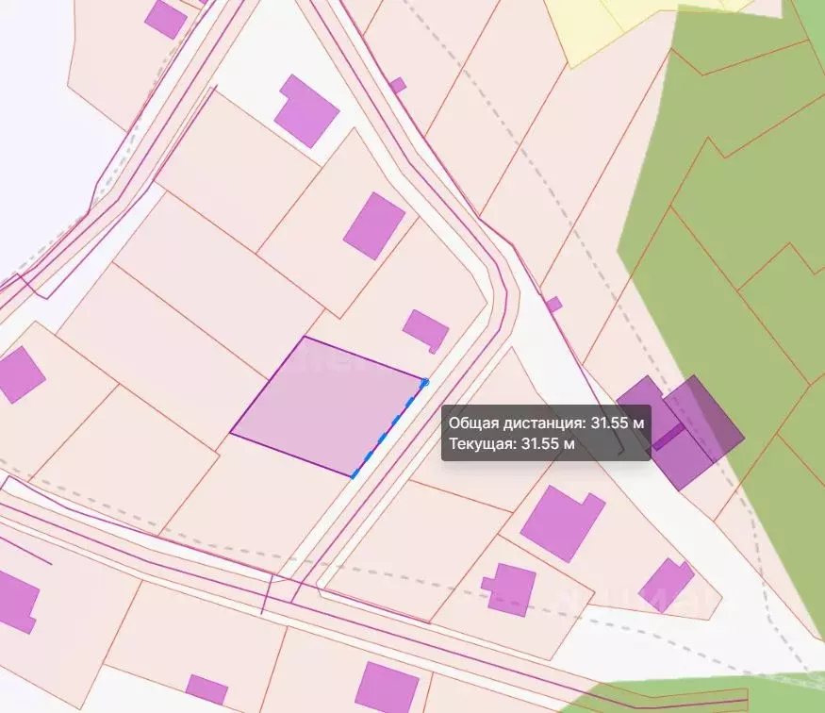Select the rectangular building above the highlighted parcel
The image size is (825, 713).
374,225
